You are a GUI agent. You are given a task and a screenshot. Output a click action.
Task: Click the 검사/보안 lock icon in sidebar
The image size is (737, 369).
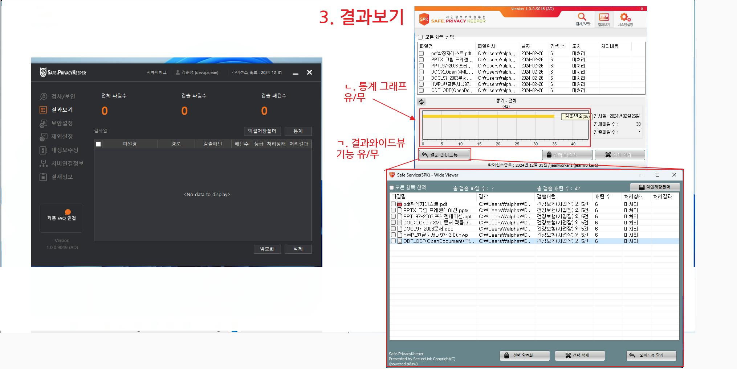(x=43, y=96)
